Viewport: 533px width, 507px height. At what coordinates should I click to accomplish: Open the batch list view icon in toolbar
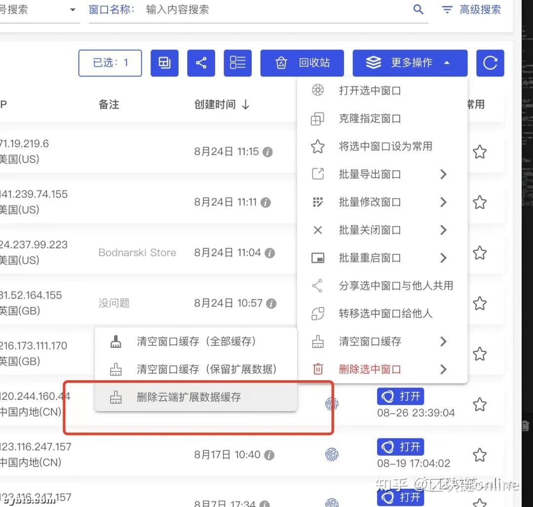point(237,63)
